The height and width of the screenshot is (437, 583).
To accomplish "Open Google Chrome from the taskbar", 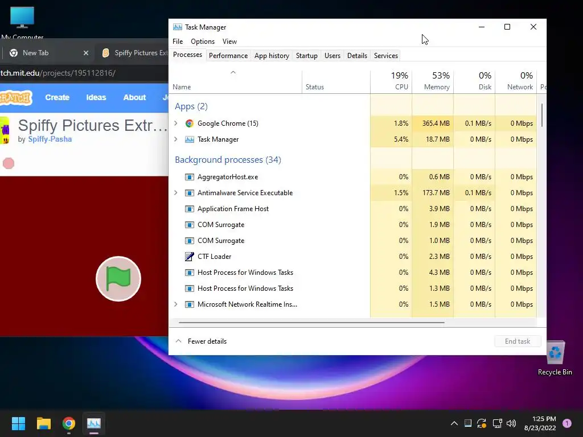I will [69, 423].
